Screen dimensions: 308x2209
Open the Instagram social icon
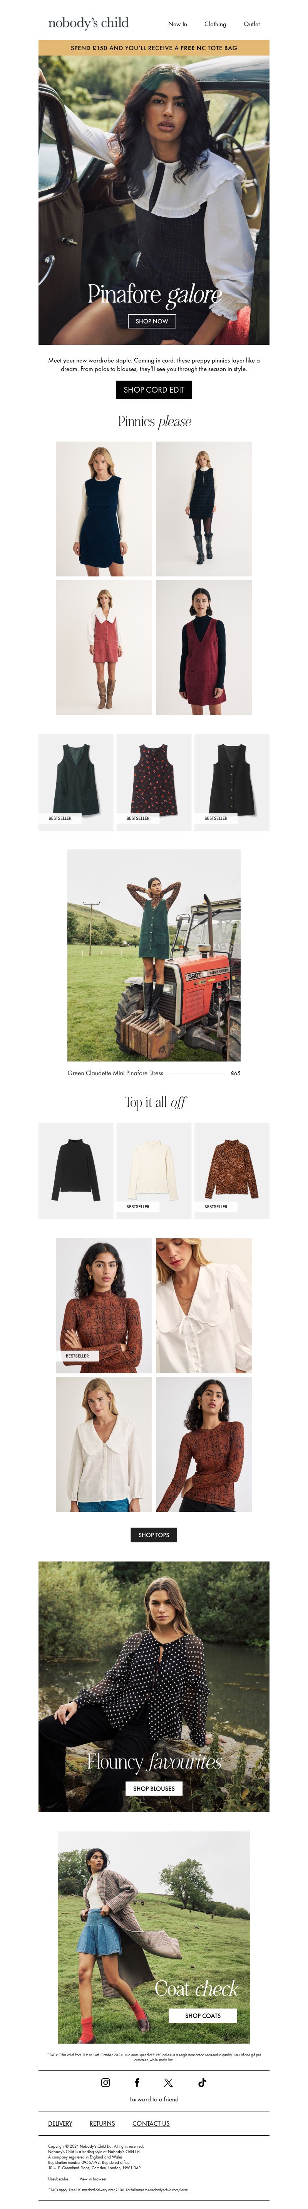105,2082
